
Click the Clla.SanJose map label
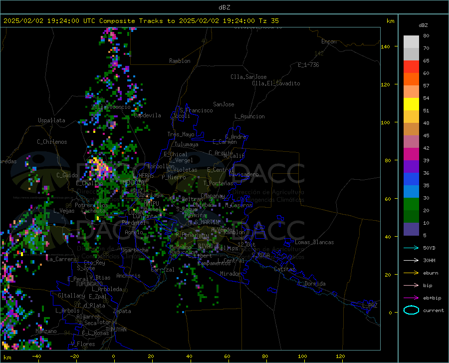tap(248, 77)
